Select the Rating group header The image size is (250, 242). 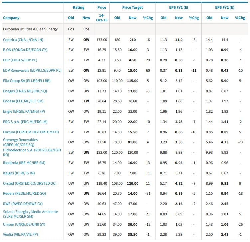(79, 7)
